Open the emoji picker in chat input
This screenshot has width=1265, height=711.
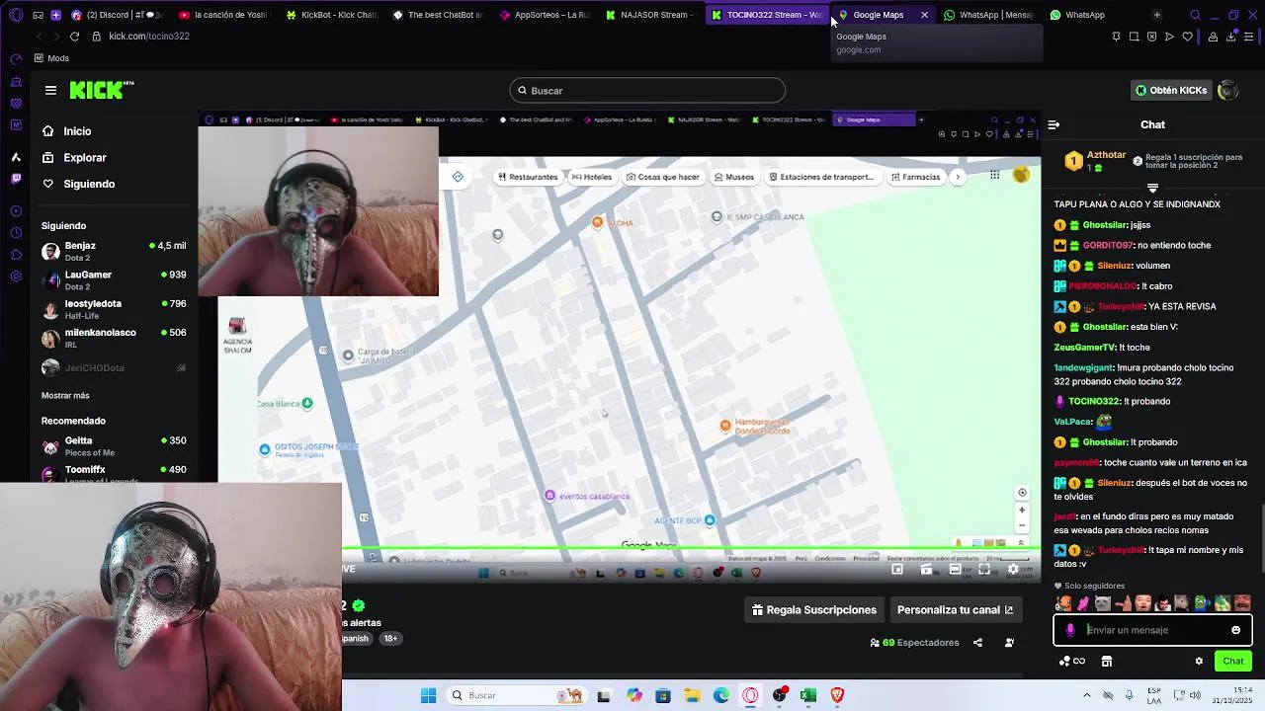[x=1235, y=630]
